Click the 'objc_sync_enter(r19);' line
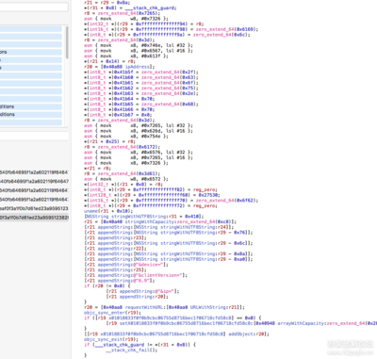This screenshot has height=359, width=377. 112,313
